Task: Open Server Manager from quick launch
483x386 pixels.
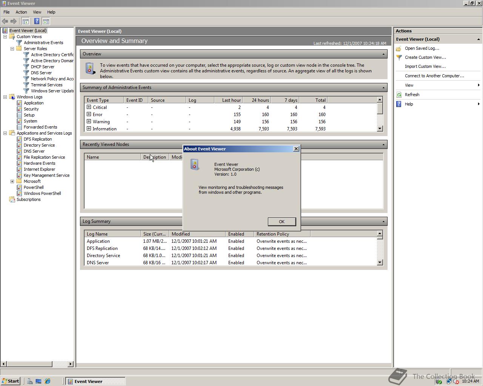Action: (30, 381)
